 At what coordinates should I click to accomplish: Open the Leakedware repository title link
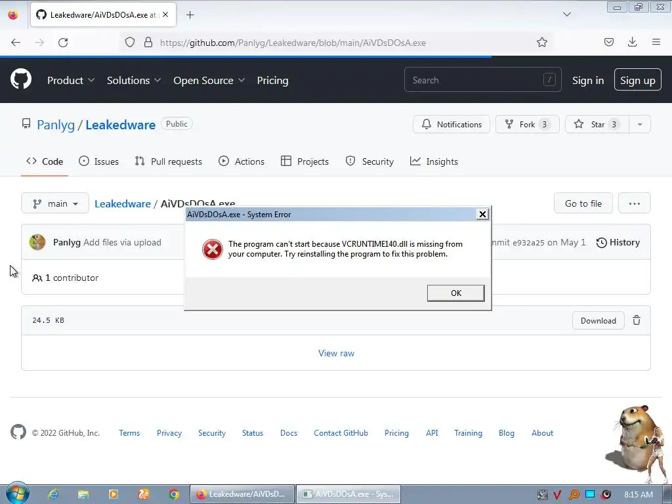121,125
